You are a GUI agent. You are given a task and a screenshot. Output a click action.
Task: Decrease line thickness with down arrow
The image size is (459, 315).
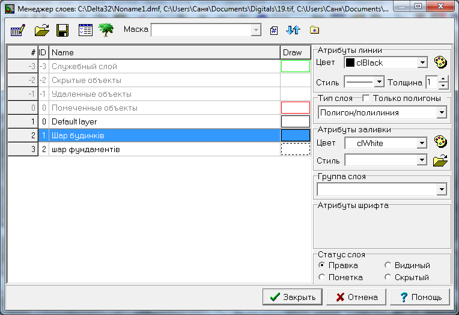click(x=443, y=85)
